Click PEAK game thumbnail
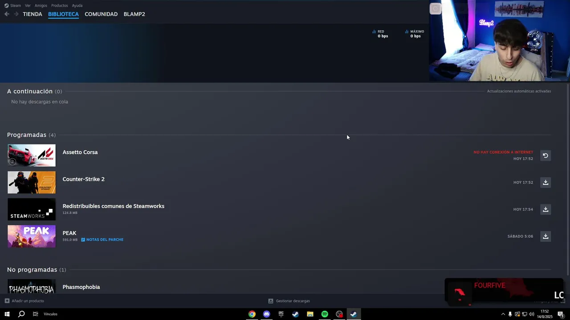The height and width of the screenshot is (320, 570). pos(32,236)
